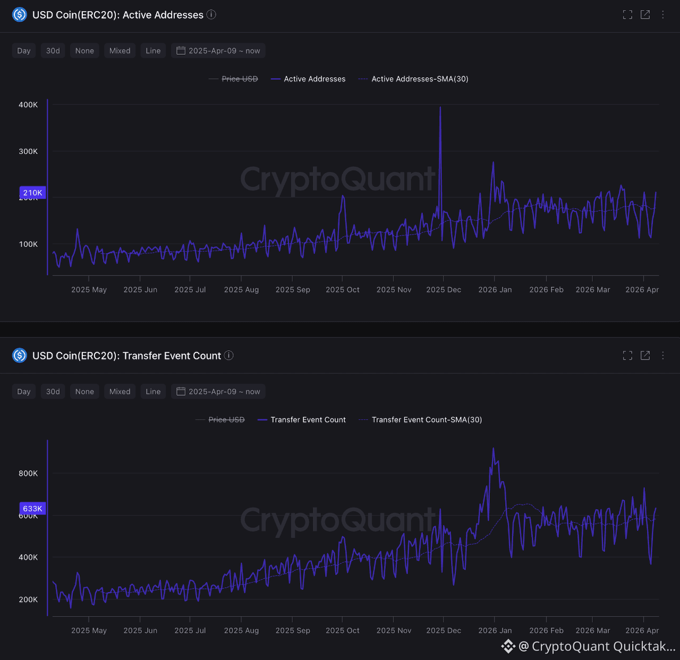
Task: Open the date range picker on top chart
Action: 218,51
